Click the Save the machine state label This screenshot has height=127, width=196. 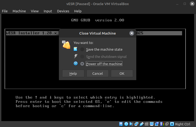pos(104,49)
